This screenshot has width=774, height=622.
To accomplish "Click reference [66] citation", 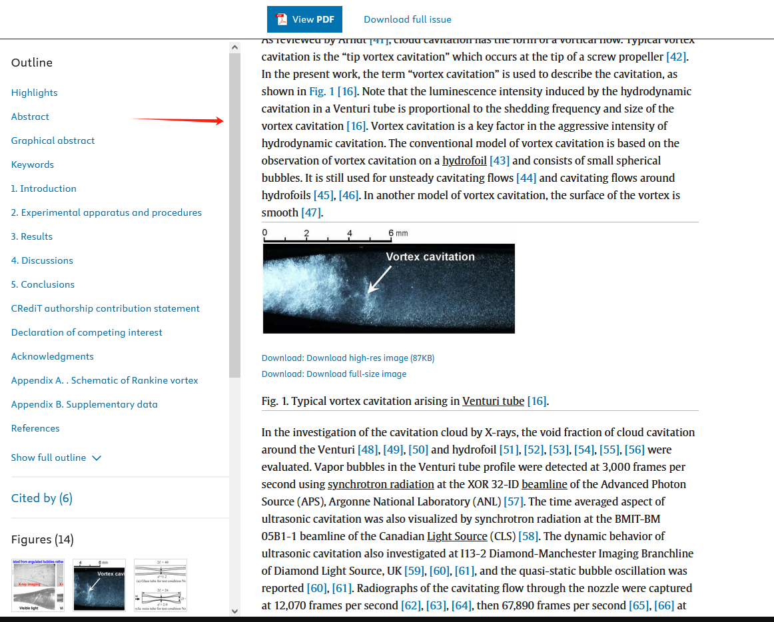I will (664, 605).
